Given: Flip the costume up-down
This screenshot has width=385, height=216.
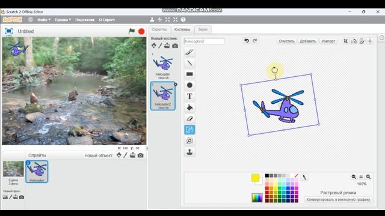Looking at the screenshot, I should coord(362,41).
